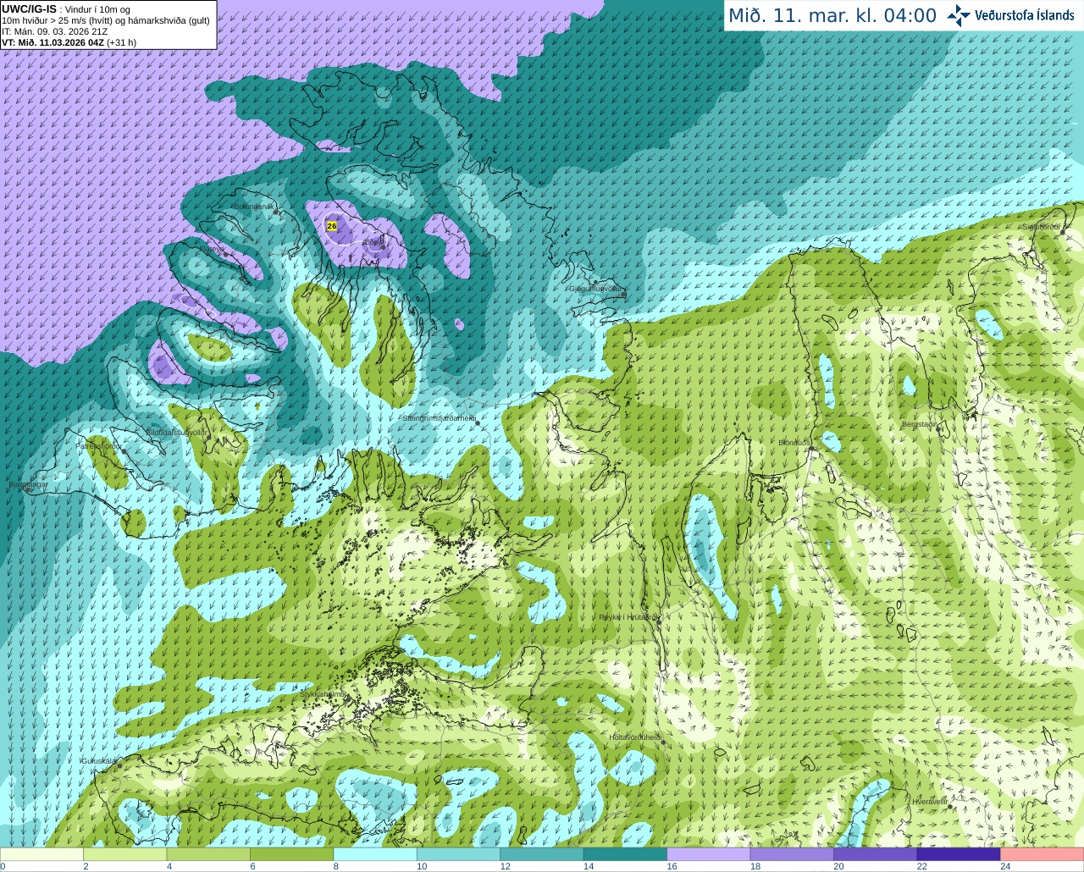This screenshot has height=872, width=1084.
Task: Click the 20–22 m/s violet legend swatch
Action: click(x=875, y=854)
